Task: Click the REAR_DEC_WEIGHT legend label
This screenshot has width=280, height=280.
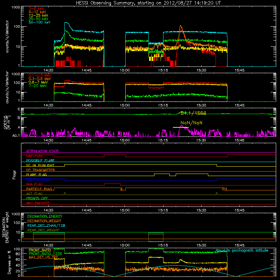Action: point(43,230)
